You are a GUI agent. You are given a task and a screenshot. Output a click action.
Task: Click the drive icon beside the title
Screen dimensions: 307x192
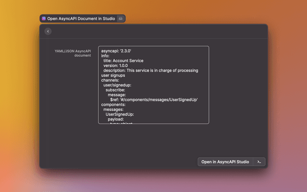[x=121, y=18]
